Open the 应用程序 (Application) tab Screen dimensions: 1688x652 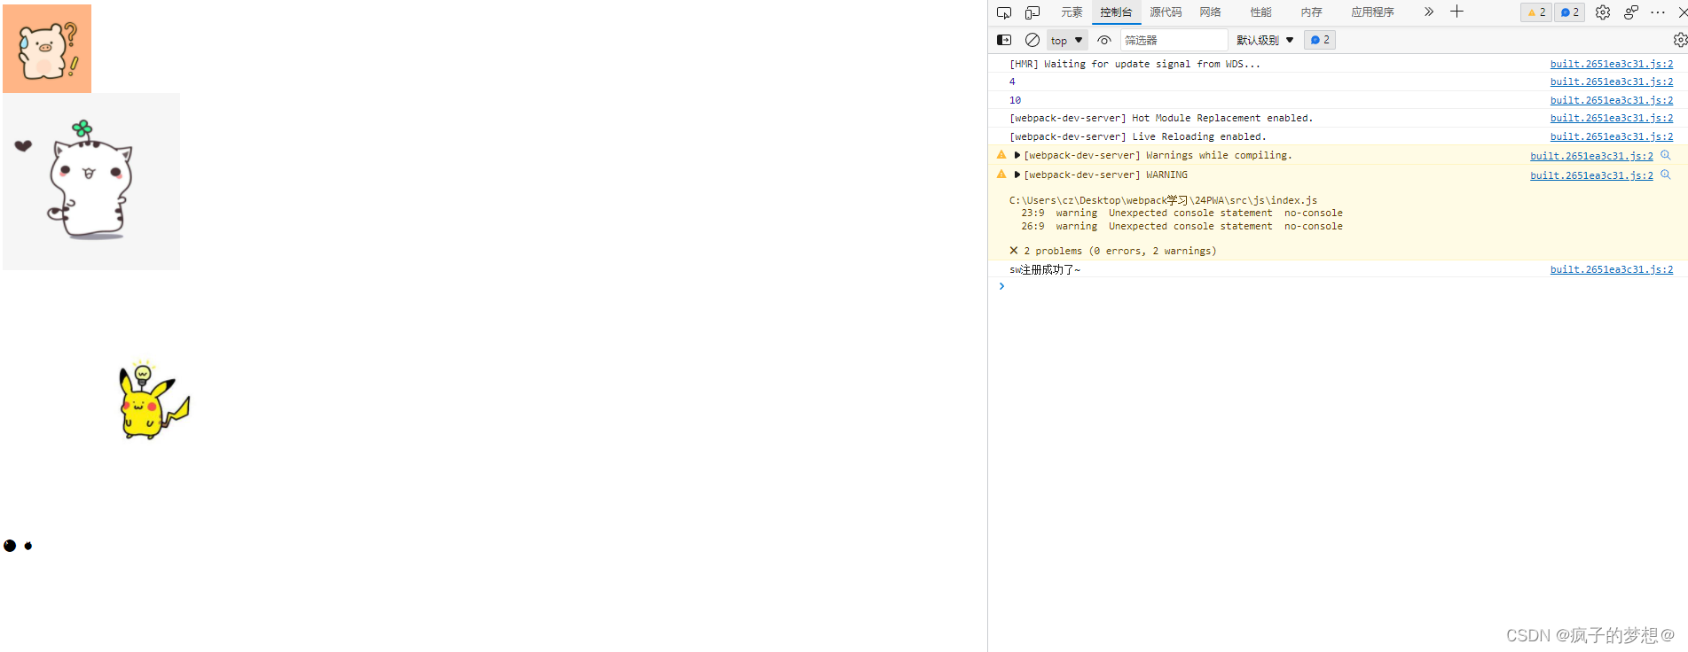pos(1372,12)
